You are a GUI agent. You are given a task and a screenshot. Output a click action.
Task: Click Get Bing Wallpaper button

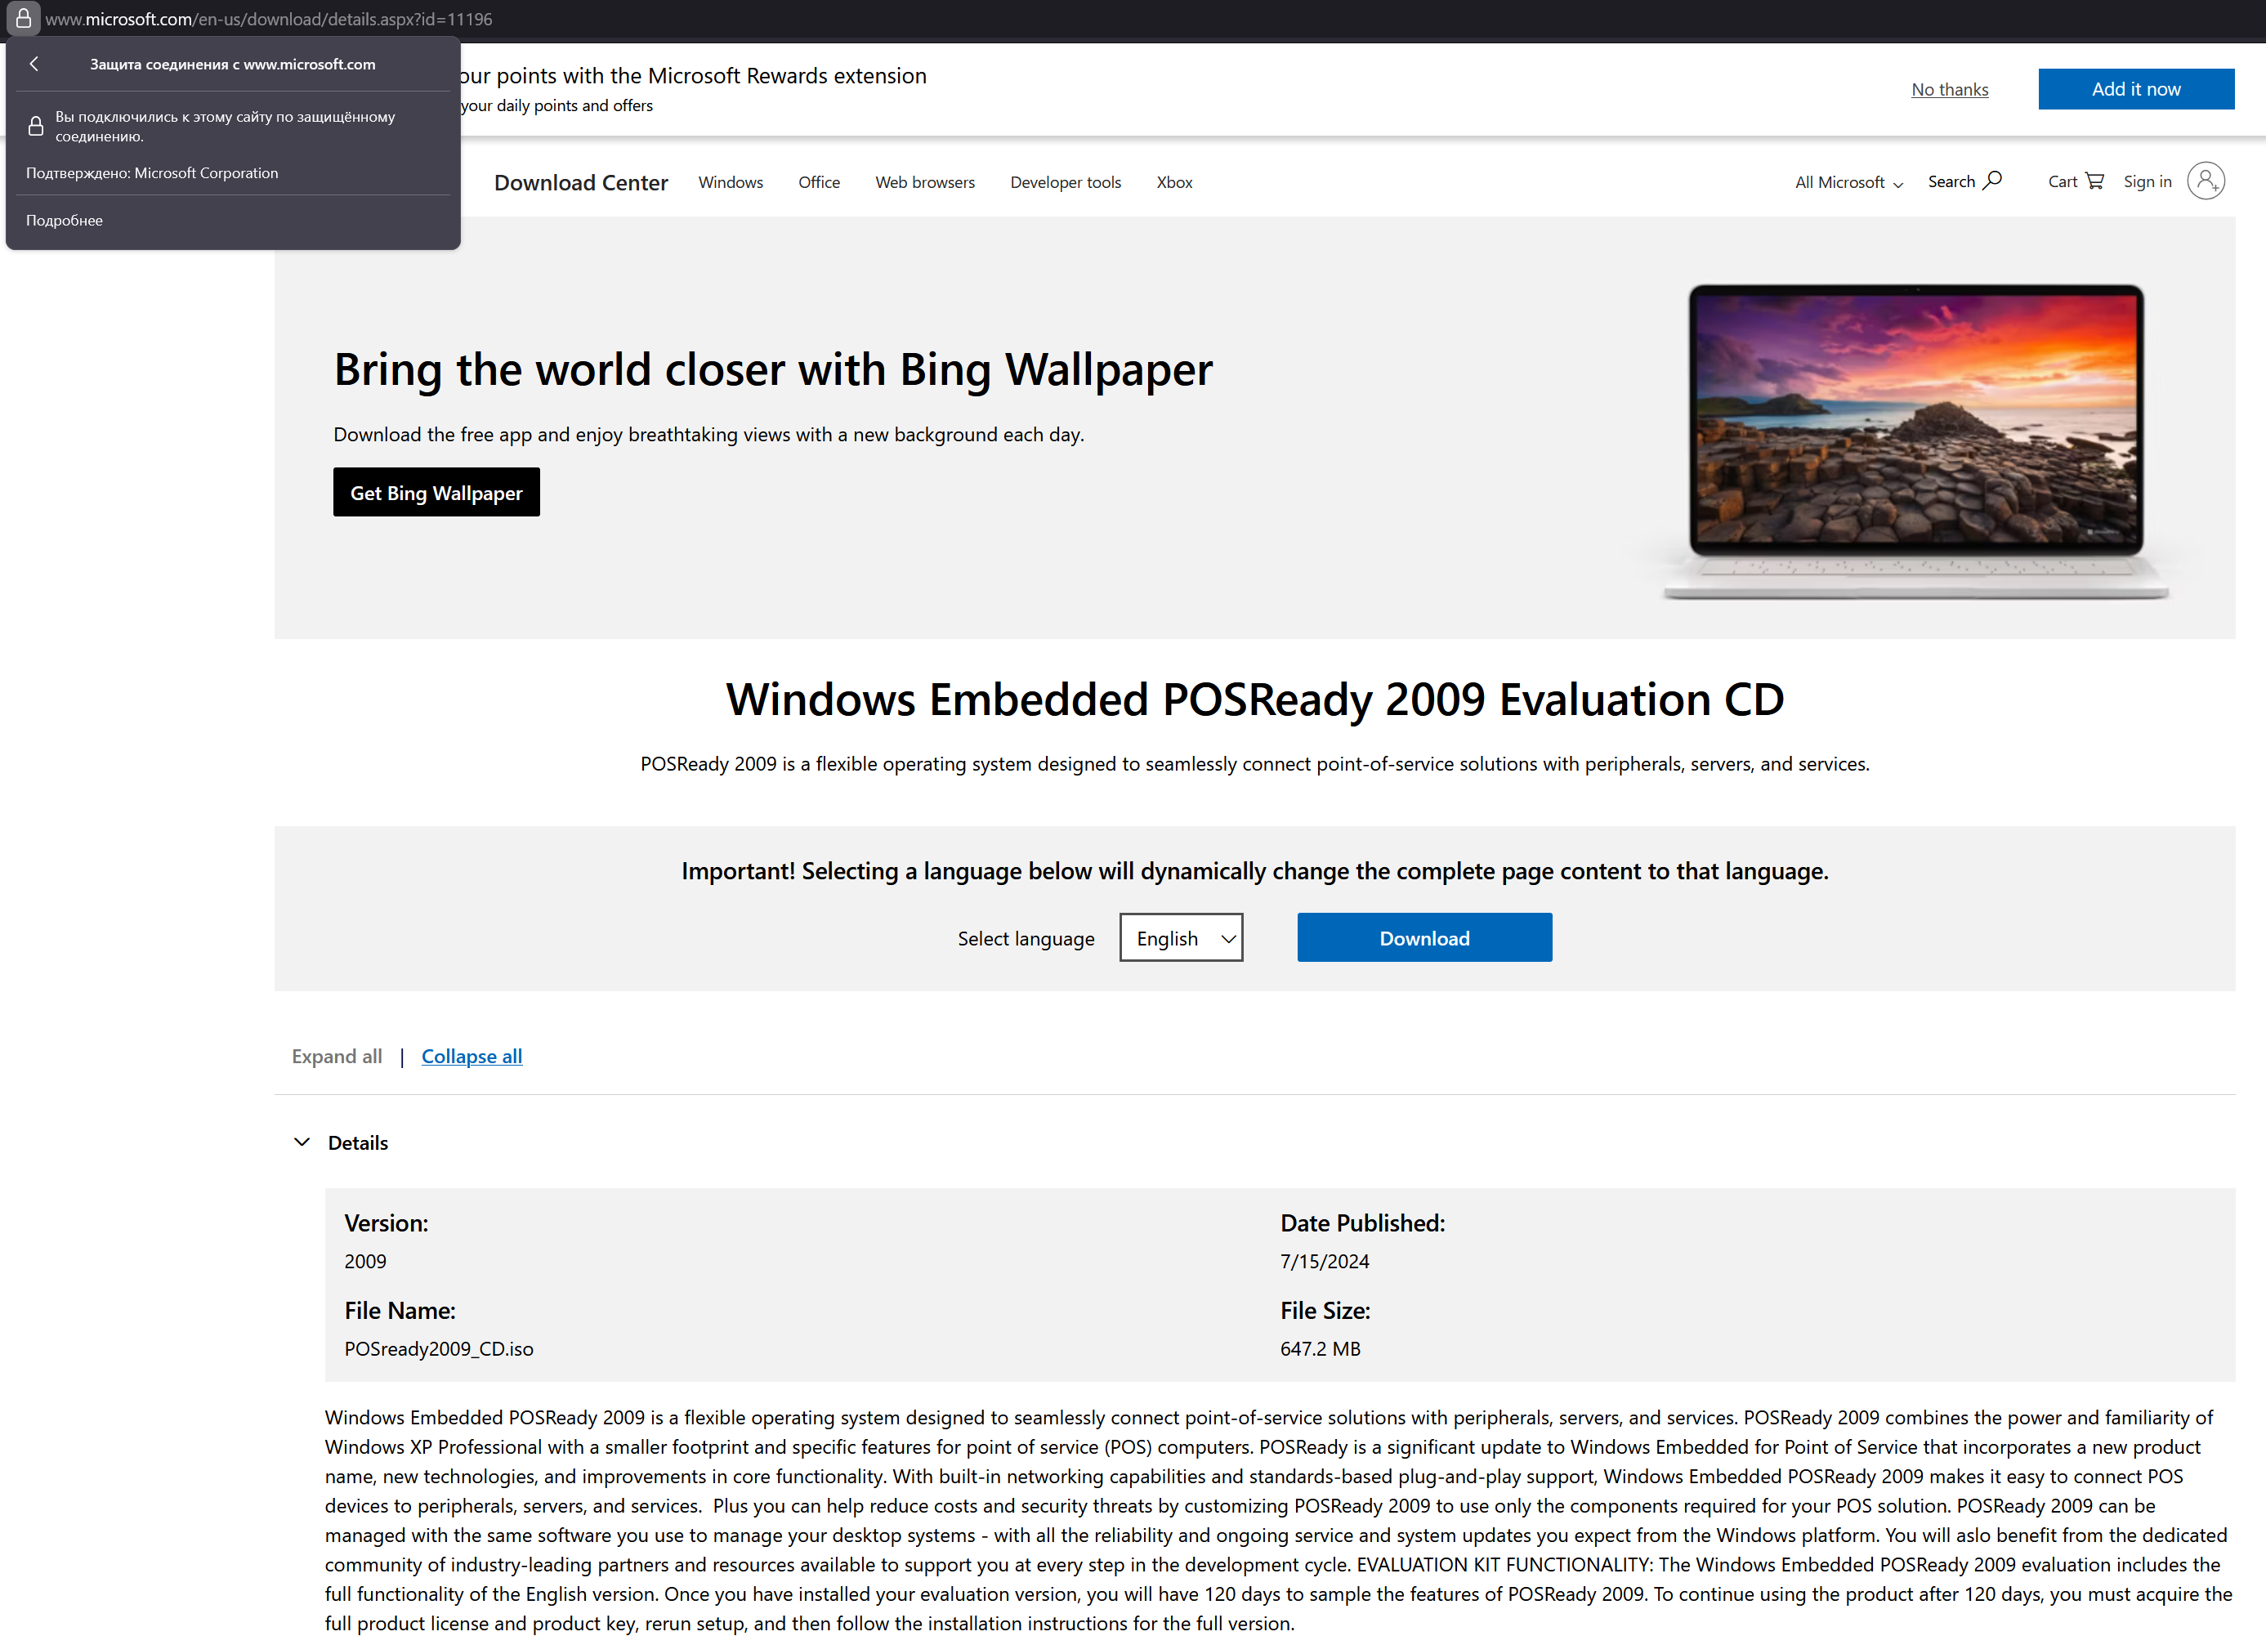436,492
